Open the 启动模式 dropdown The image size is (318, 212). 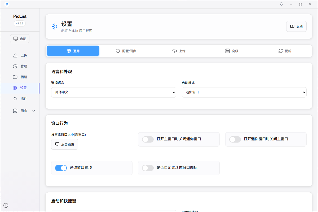(244, 92)
